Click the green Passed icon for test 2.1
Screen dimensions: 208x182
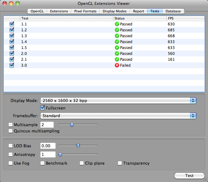click(117, 59)
